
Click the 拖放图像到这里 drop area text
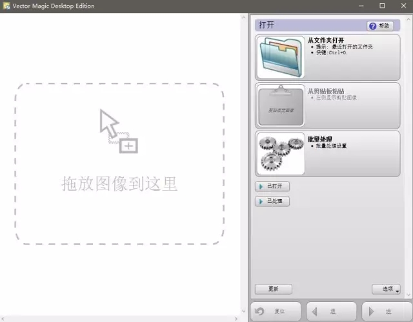pos(119,184)
